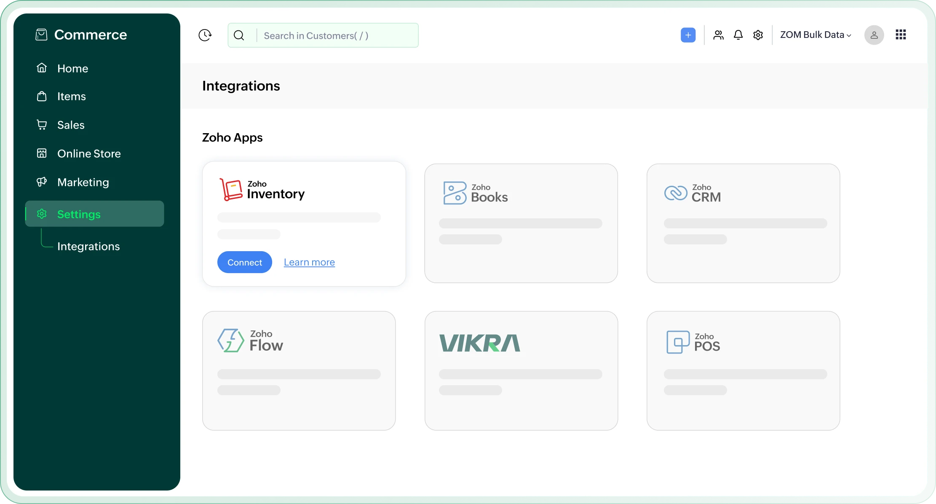Select Settings in the sidebar menu
The image size is (936, 504).
tap(94, 214)
